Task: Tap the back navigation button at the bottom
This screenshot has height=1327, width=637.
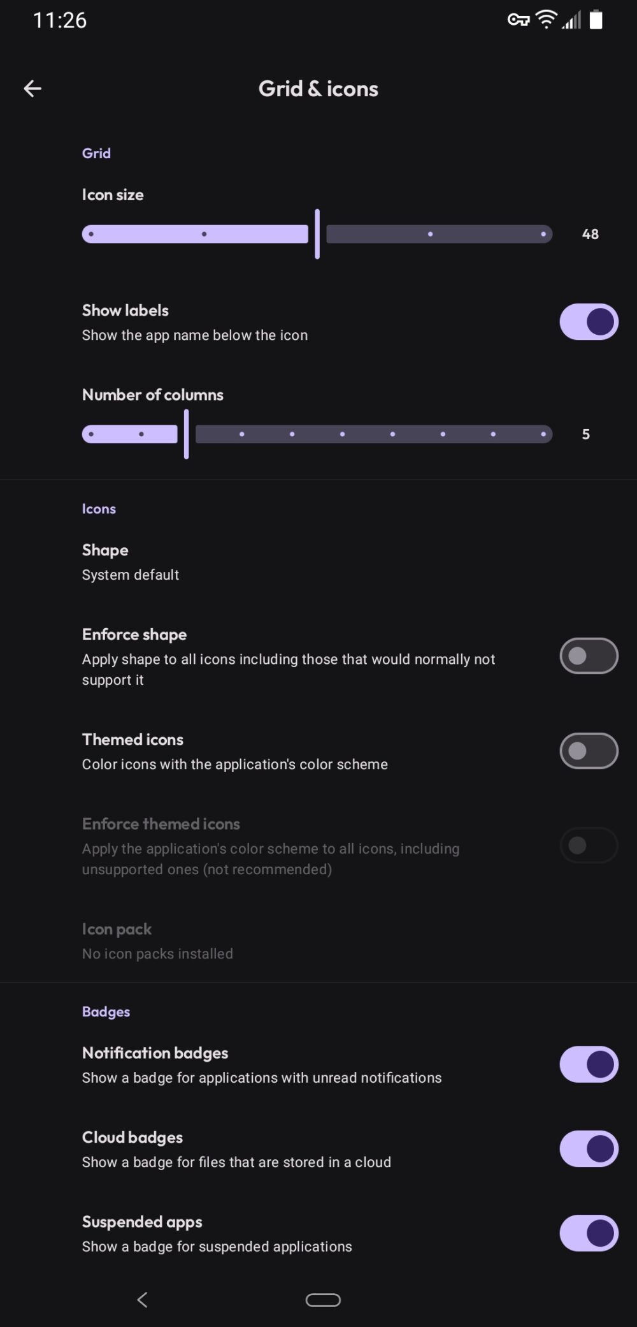Action: [x=142, y=1300]
